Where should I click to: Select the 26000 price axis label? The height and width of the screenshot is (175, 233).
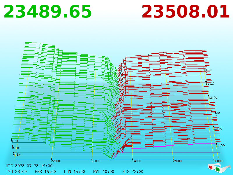218,161
